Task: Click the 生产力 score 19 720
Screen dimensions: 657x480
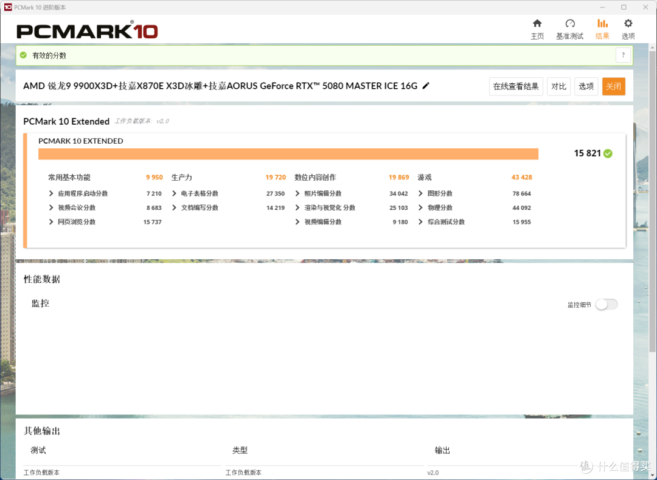Action: tap(276, 178)
